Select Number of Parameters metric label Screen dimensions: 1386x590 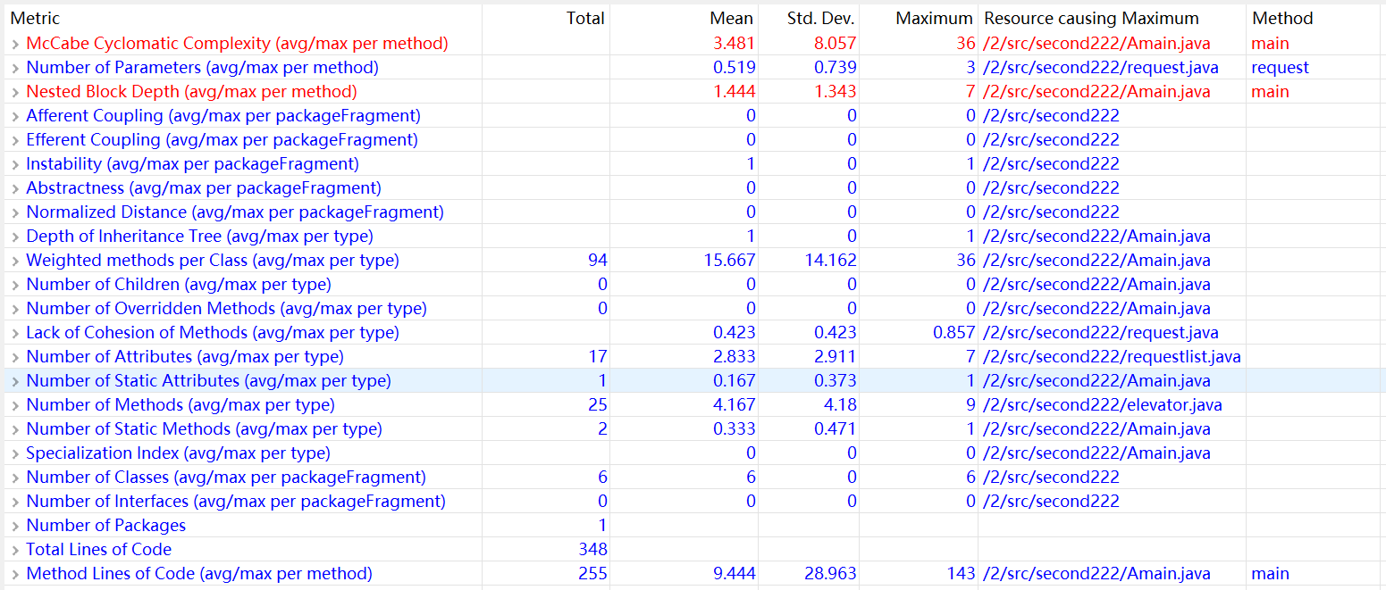tap(203, 67)
